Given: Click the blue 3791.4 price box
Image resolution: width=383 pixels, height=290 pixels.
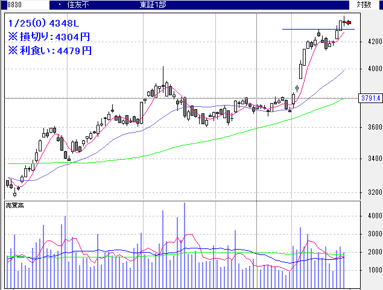Looking at the screenshot, I should click(369, 98).
